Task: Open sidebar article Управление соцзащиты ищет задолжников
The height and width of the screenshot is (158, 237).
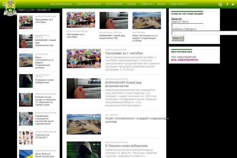Action: pyautogui.click(x=44, y=120)
